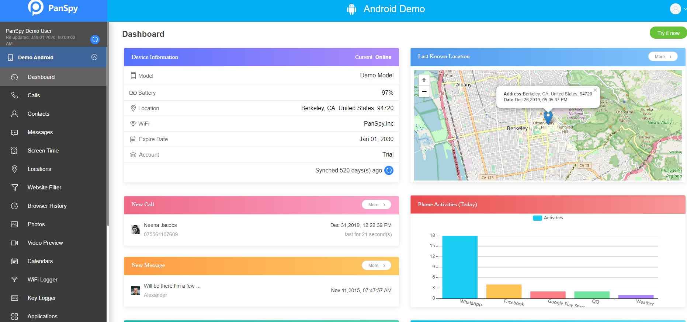This screenshot has height=322, width=687.
Task: Click the Demo Android device icon
Action: point(10,57)
